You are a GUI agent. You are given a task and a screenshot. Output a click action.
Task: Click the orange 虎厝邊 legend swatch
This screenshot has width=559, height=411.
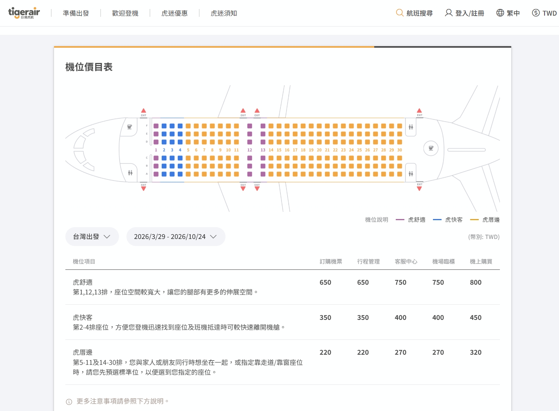click(474, 220)
